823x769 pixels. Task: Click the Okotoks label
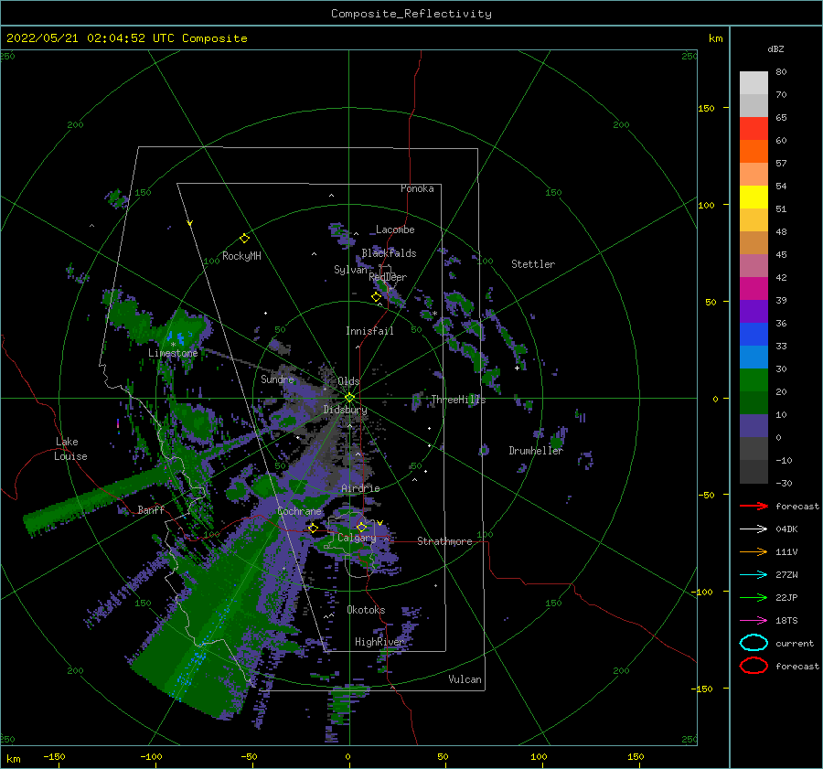click(x=366, y=610)
